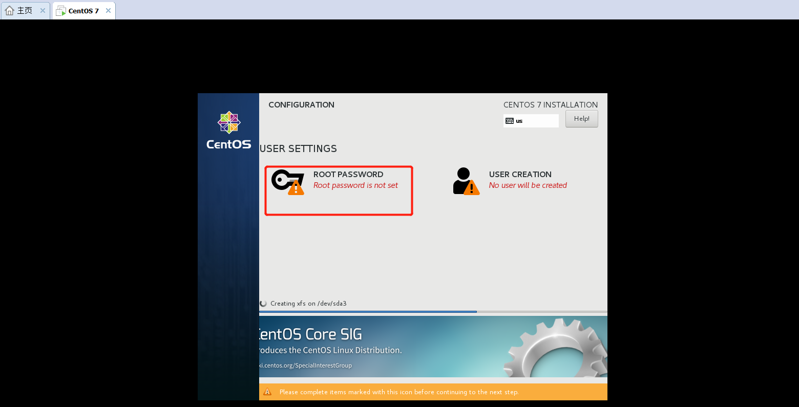Click "Creating xfs on /dev/sda3" status text

click(308, 304)
